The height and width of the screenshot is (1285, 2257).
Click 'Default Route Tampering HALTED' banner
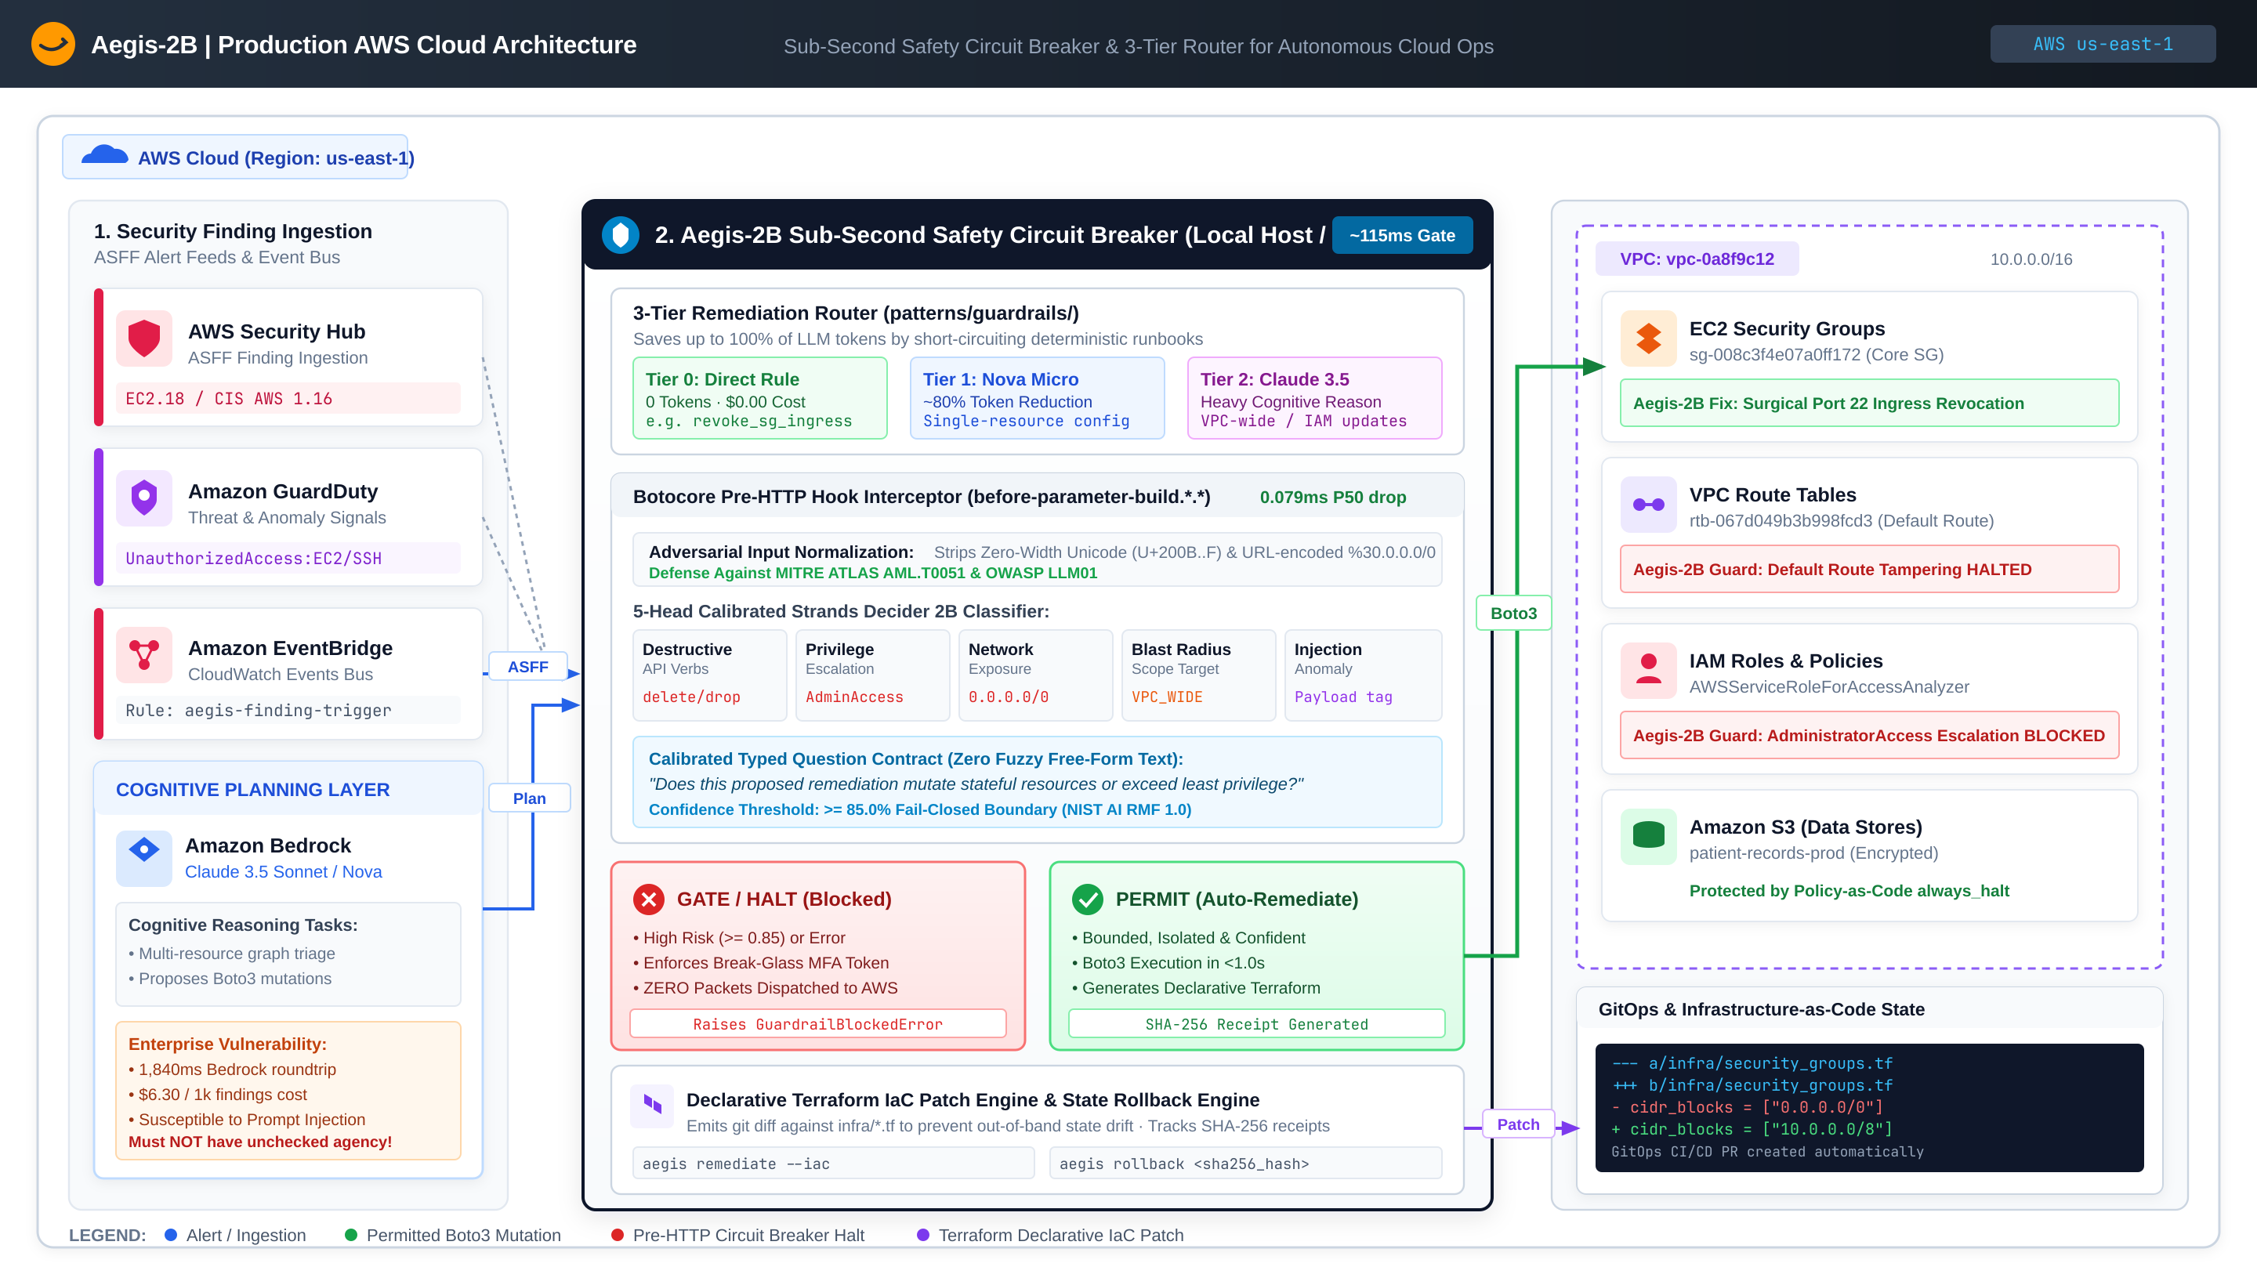click(x=1868, y=570)
